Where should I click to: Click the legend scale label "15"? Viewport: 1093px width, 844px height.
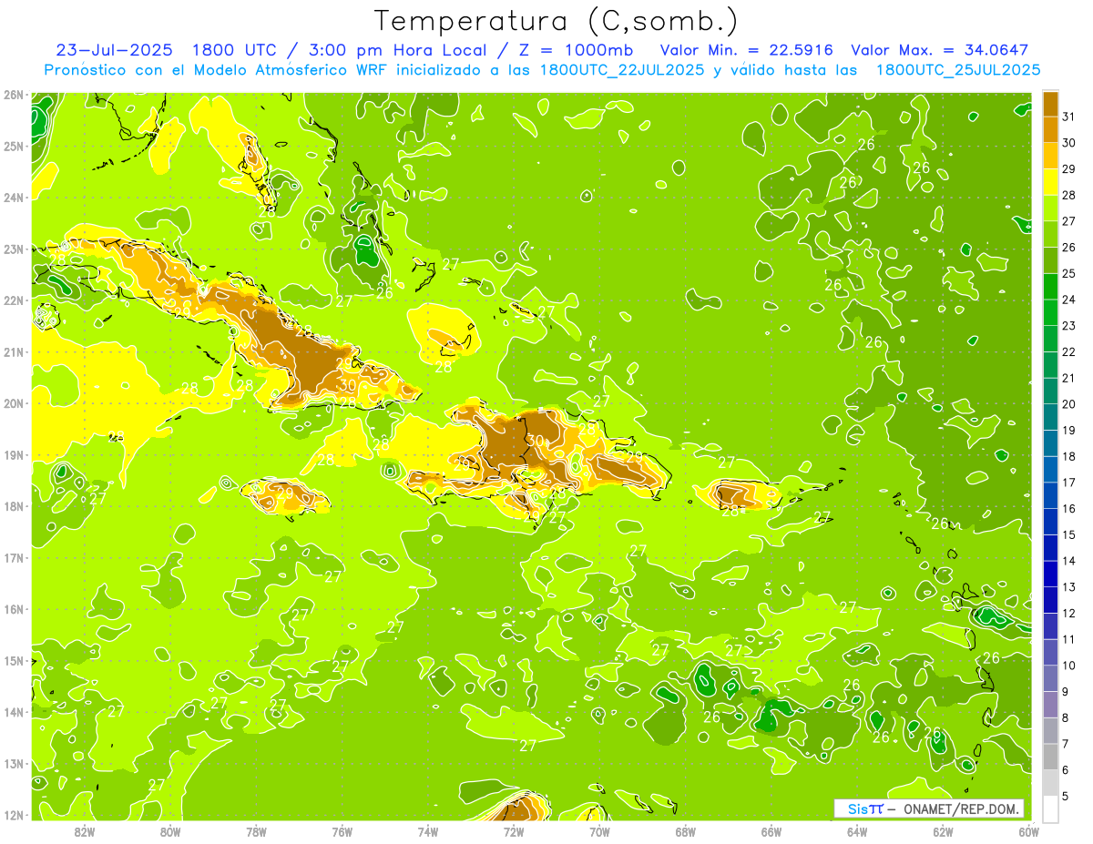(x=1069, y=534)
